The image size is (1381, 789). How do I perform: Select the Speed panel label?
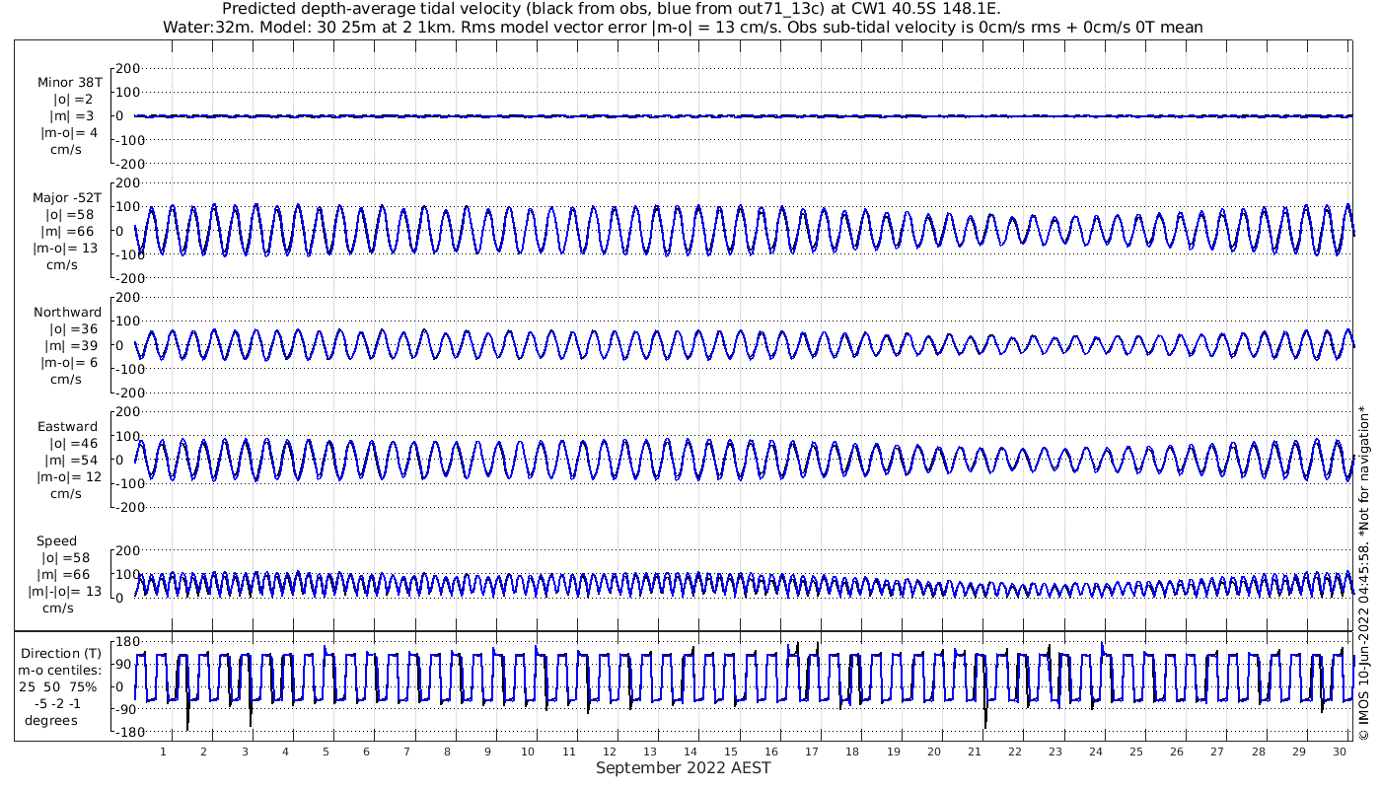(56, 541)
